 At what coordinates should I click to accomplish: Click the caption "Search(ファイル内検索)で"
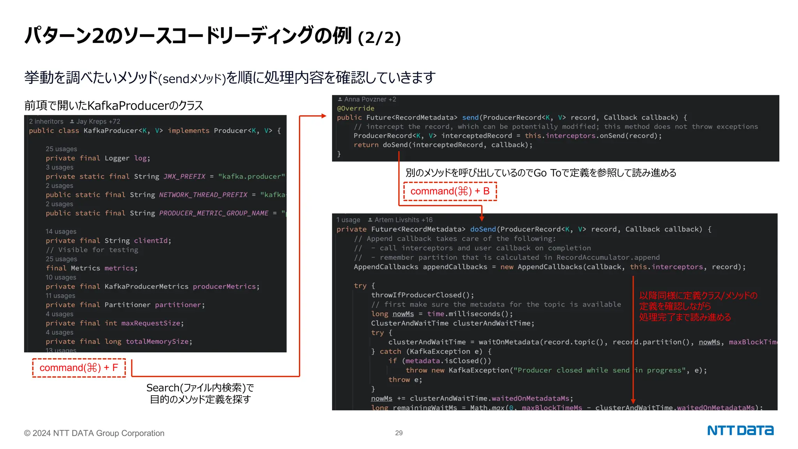pyautogui.click(x=200, y=388)
